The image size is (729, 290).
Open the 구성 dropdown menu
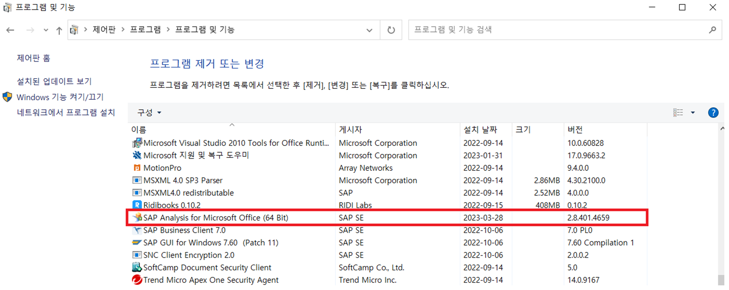149,112
